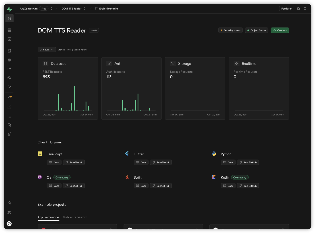Screen dimensions: 315x233
Task: Open Advisors lightbulb icon in sidebar
Action: point(9,98)
